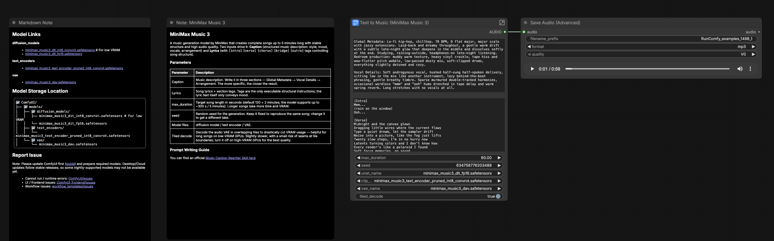
Task: Click the 0:01 / 0:59 time readout
Action: (x=549, y=69)
